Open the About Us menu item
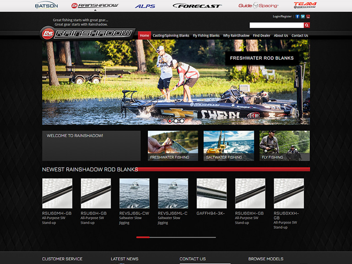Screen dimensions: 352x264 click(x=281, y=36)
